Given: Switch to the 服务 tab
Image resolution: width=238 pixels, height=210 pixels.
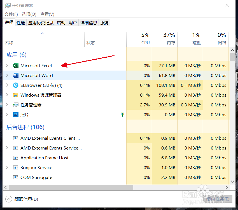Looking at the screenshot, I should (x=104, y=23).
